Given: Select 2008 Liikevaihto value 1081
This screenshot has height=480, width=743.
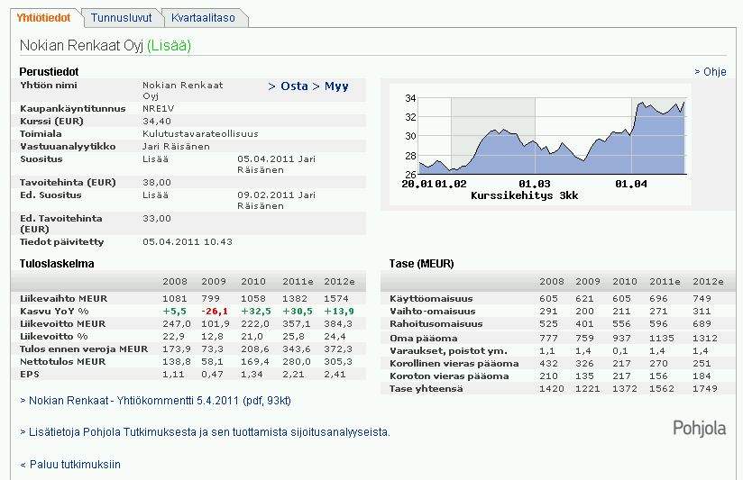Looking at the screenshot, I should pyautogui.click(x=175, y=299).
